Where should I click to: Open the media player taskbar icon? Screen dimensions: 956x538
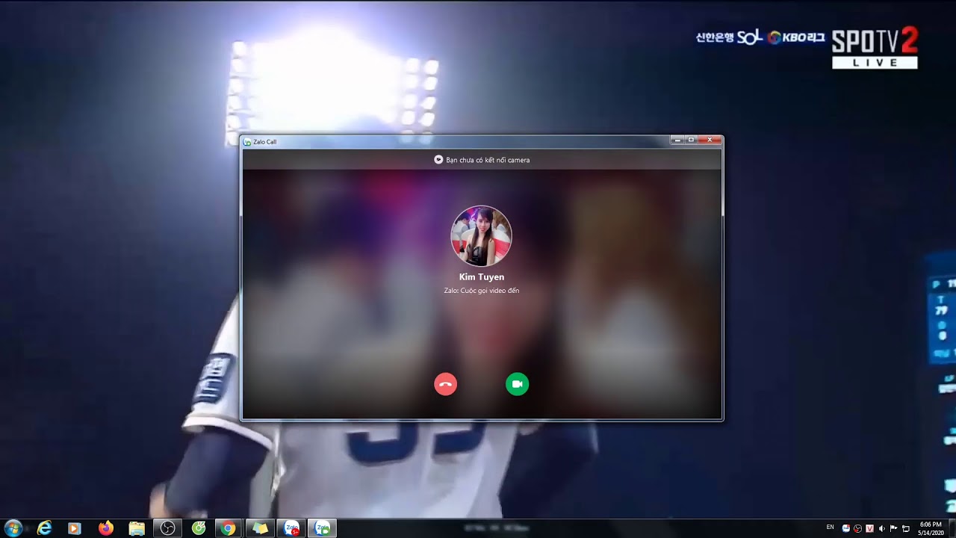click(74, 528)
